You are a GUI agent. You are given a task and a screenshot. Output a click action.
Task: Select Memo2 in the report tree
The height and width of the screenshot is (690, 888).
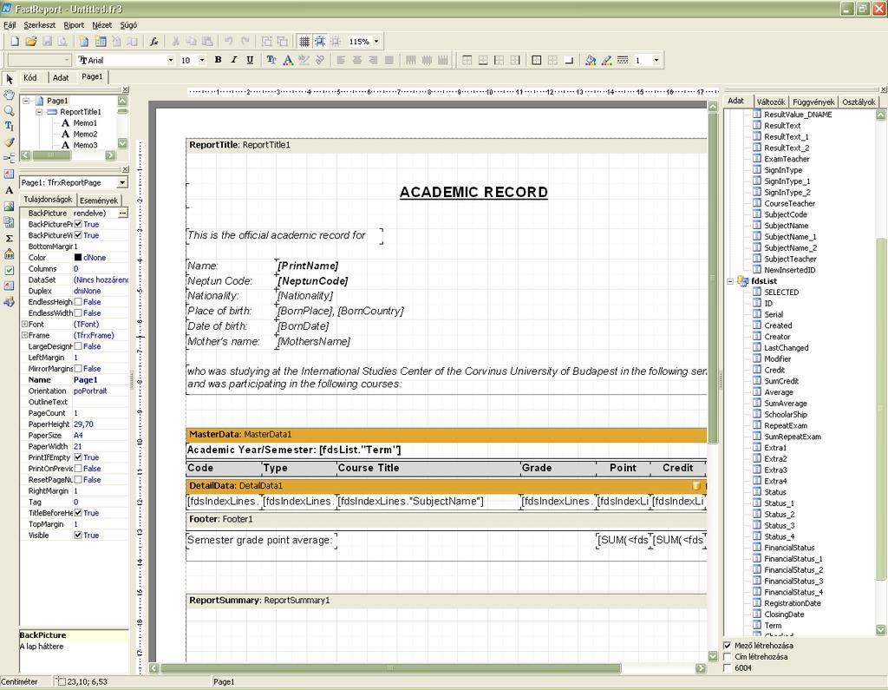[x=85, y=135]
